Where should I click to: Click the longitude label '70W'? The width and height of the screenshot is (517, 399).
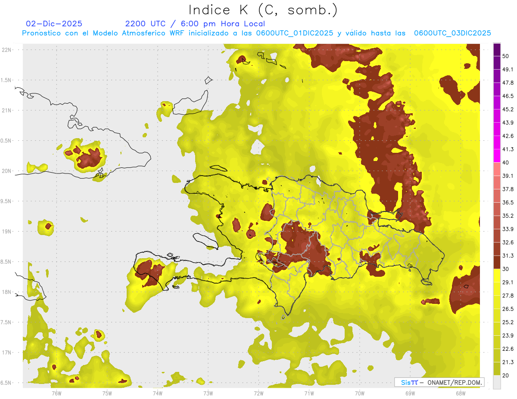pyautogui.click(x=360, y=393)
